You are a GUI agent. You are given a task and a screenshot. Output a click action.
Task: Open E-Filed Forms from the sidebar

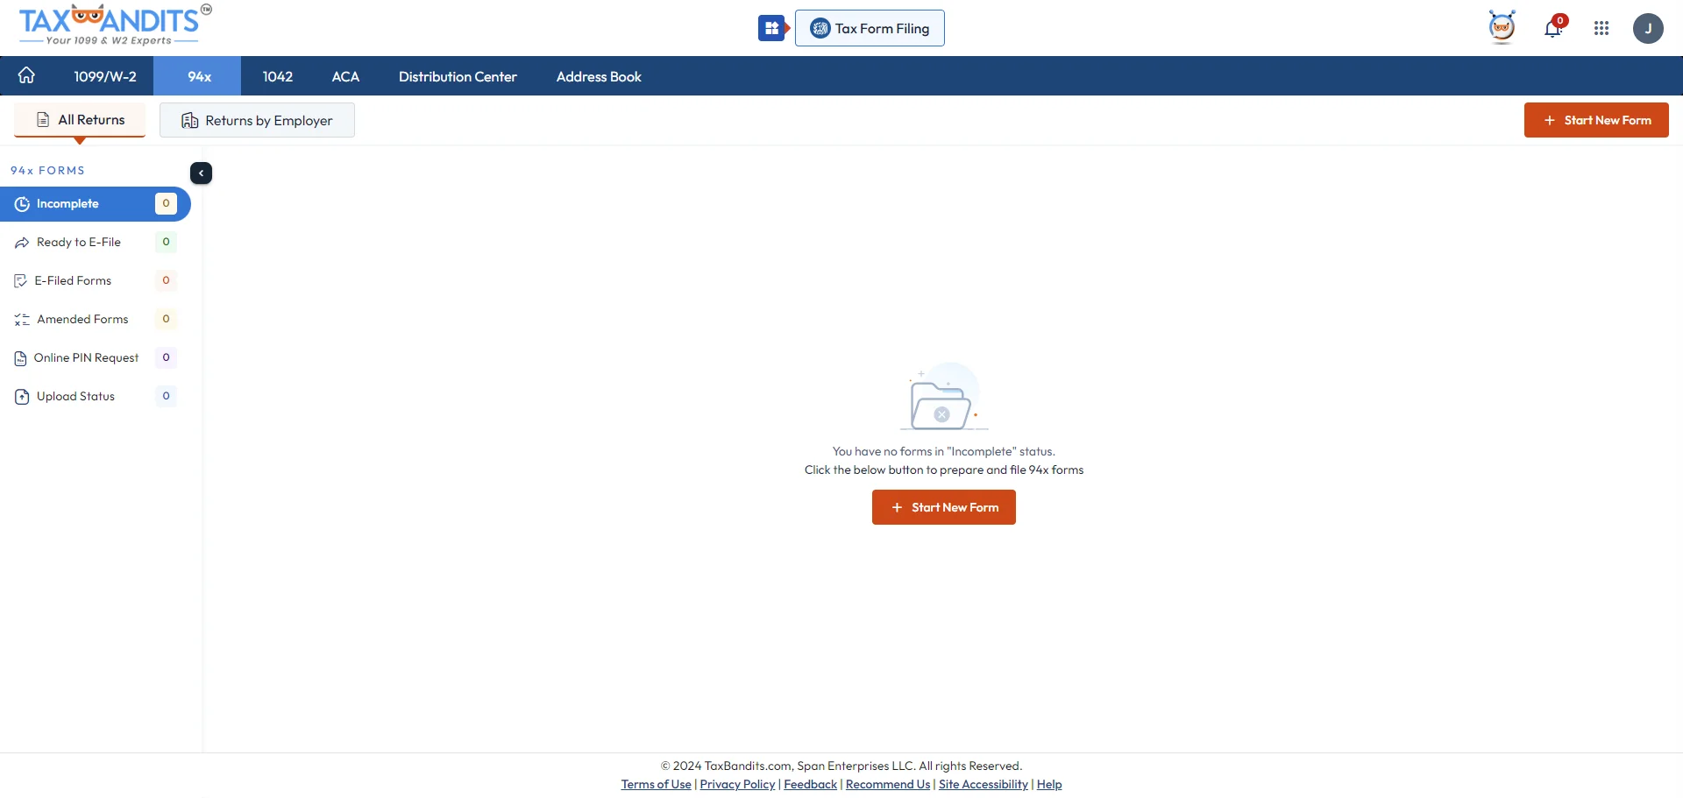[72, 280]
